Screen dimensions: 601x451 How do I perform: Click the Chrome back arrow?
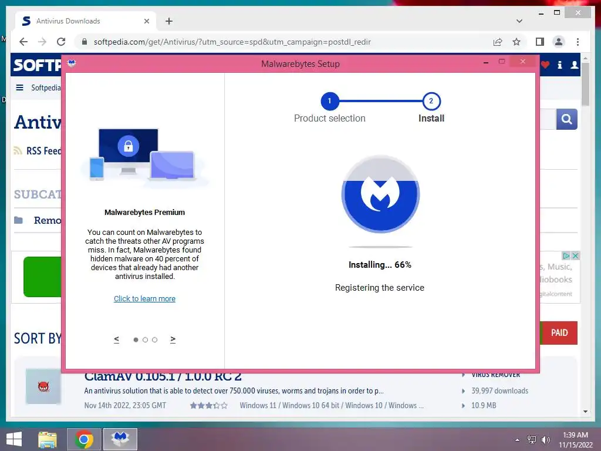(23, 42)
